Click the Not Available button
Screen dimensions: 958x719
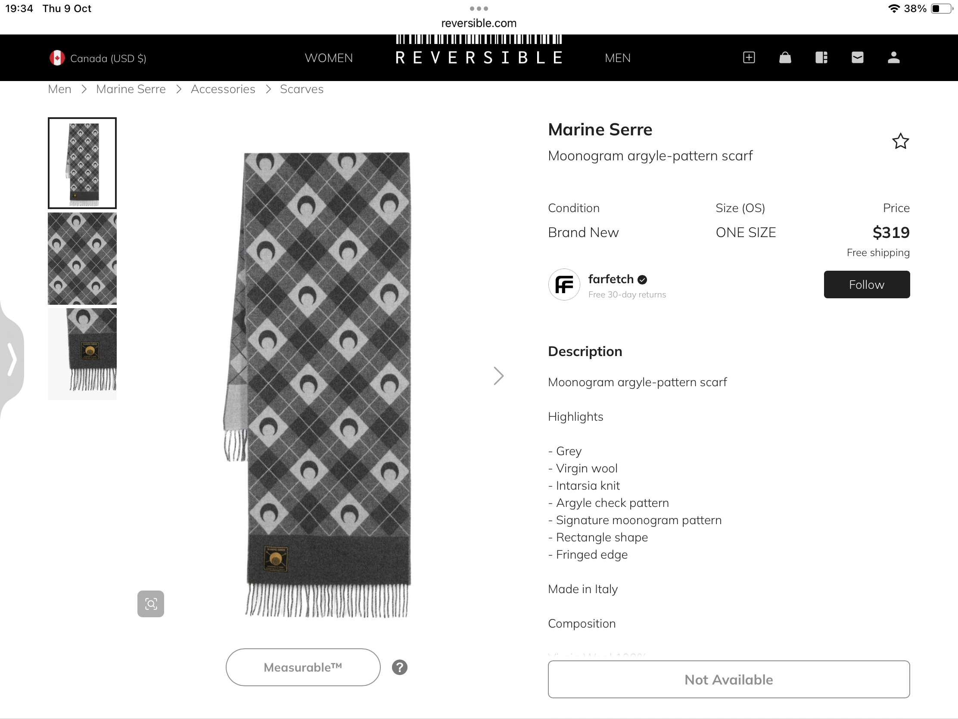(x=728, y=679)
